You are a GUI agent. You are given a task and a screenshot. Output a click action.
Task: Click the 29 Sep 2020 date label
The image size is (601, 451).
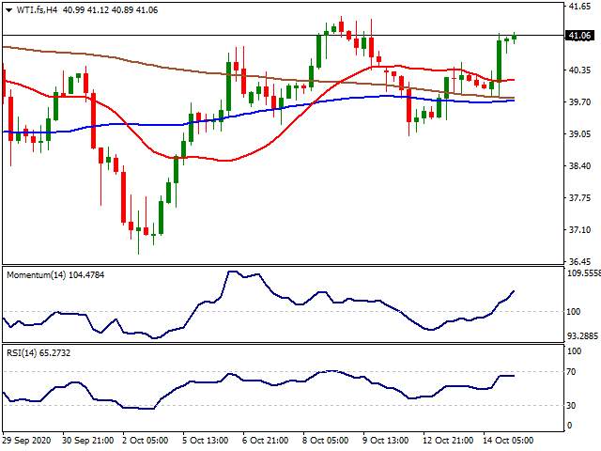coord(27,441)
